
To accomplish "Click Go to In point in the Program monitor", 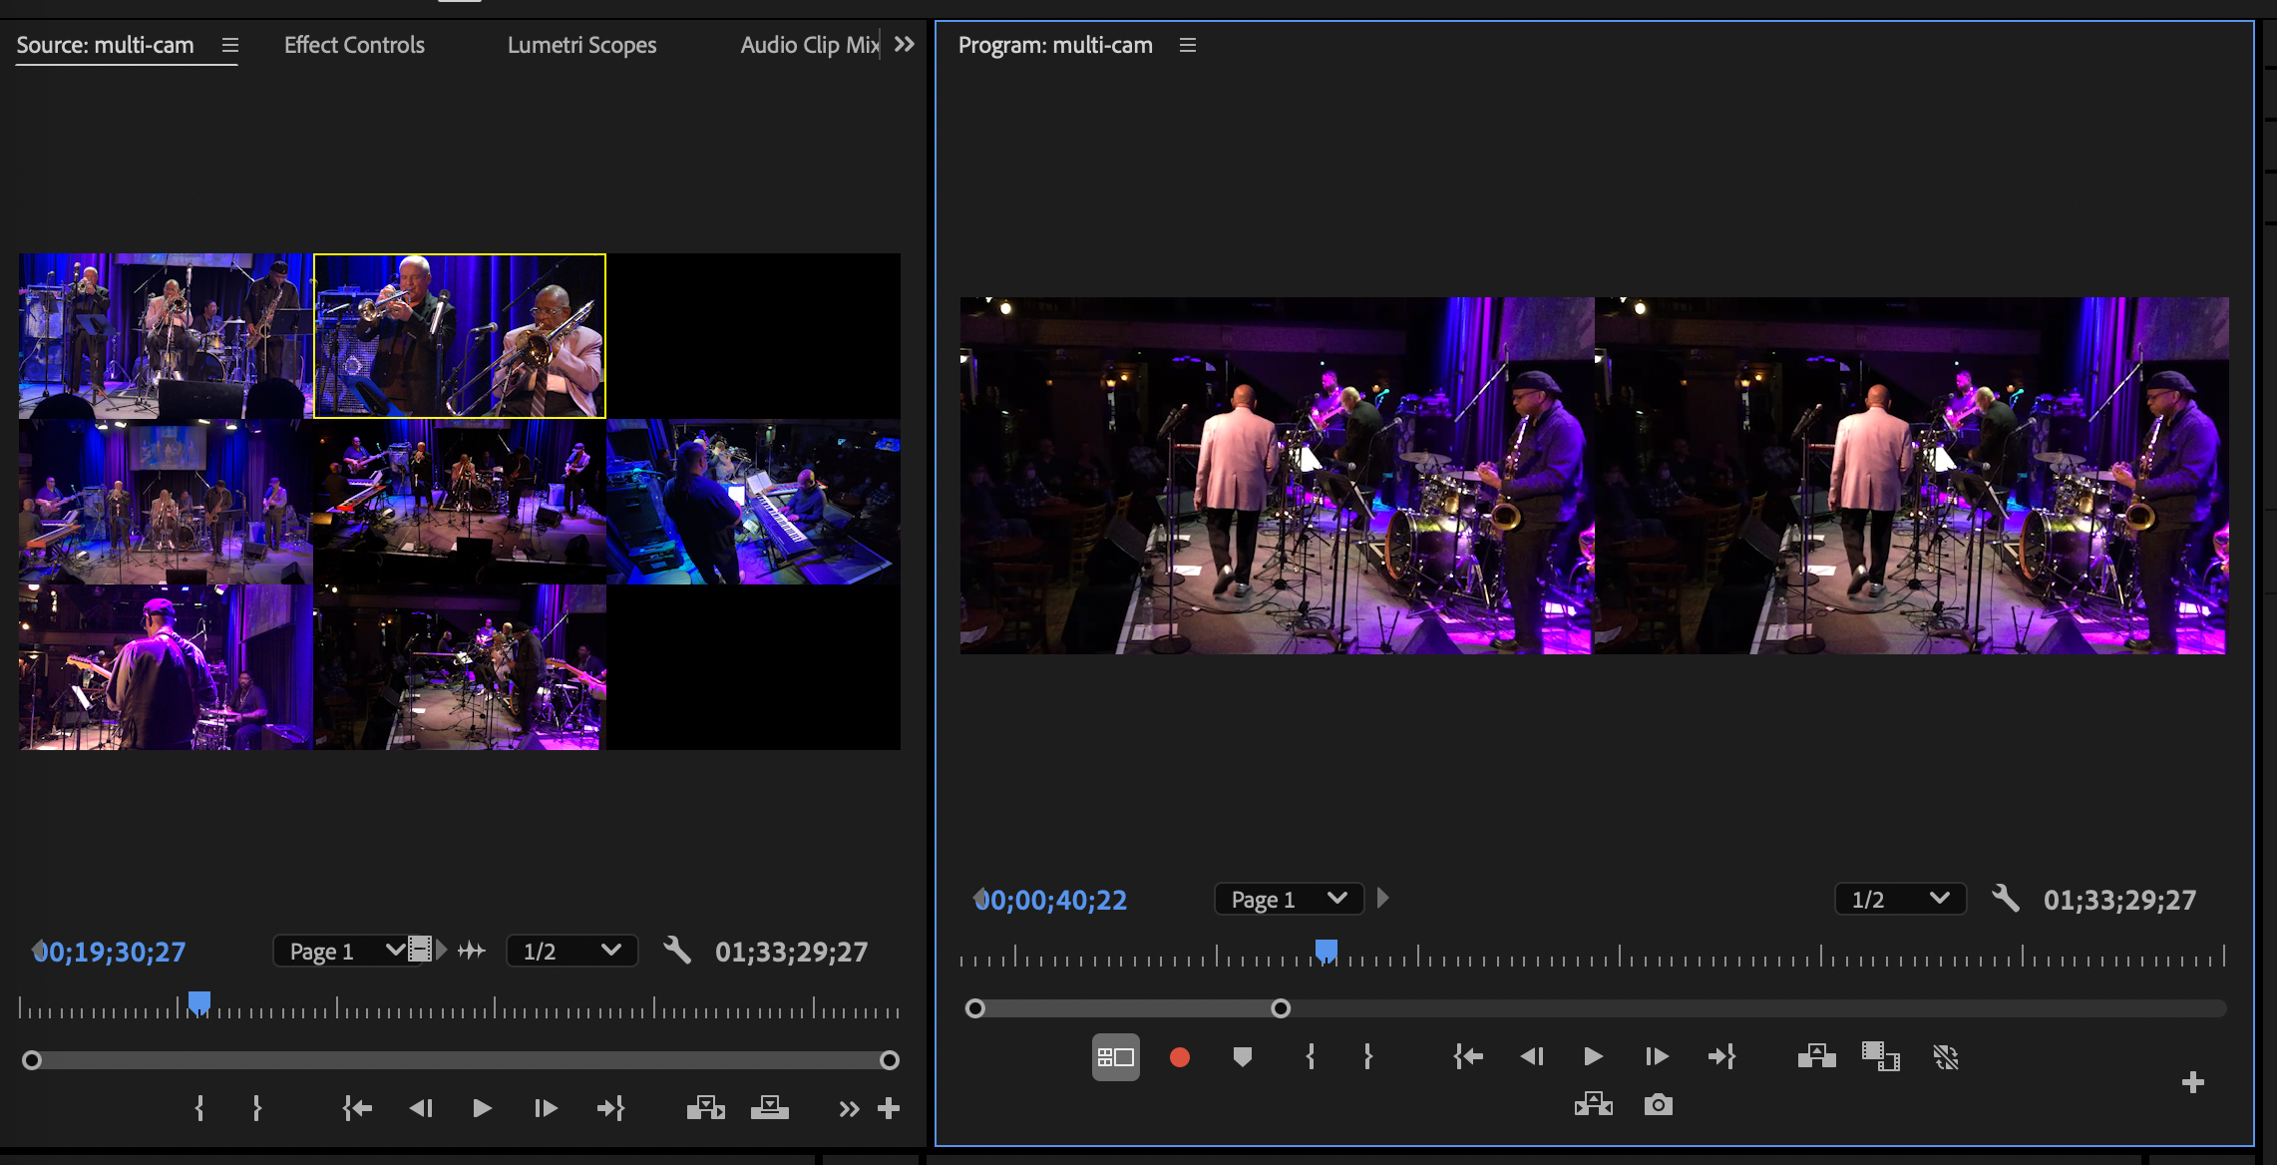I will point(1467,1057).
